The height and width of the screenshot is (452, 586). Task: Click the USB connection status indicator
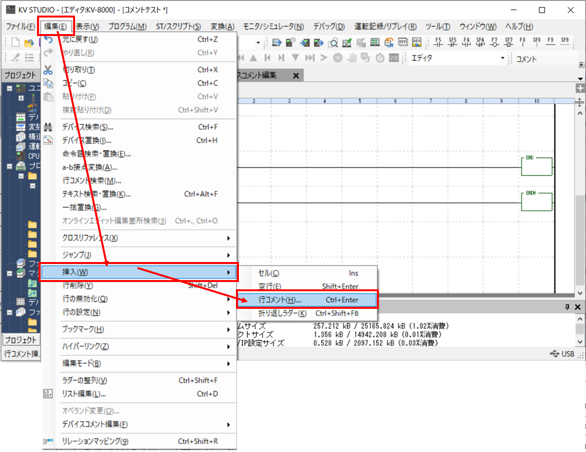[x=562, y=354]
